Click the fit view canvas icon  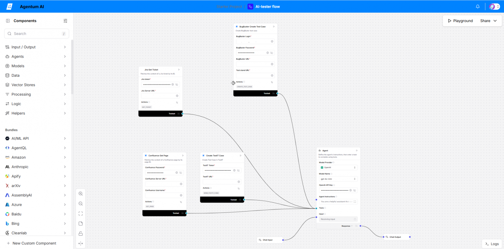81,213
